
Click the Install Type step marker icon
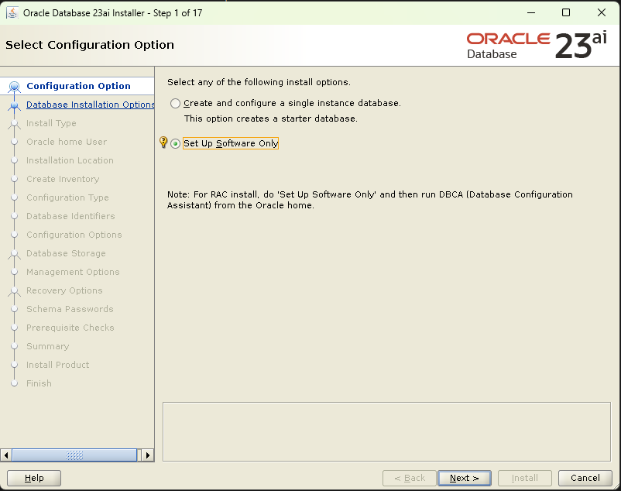pos(15,123)
